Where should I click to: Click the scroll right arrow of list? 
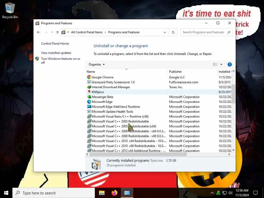pyautogui.click(x=229, y=154)
